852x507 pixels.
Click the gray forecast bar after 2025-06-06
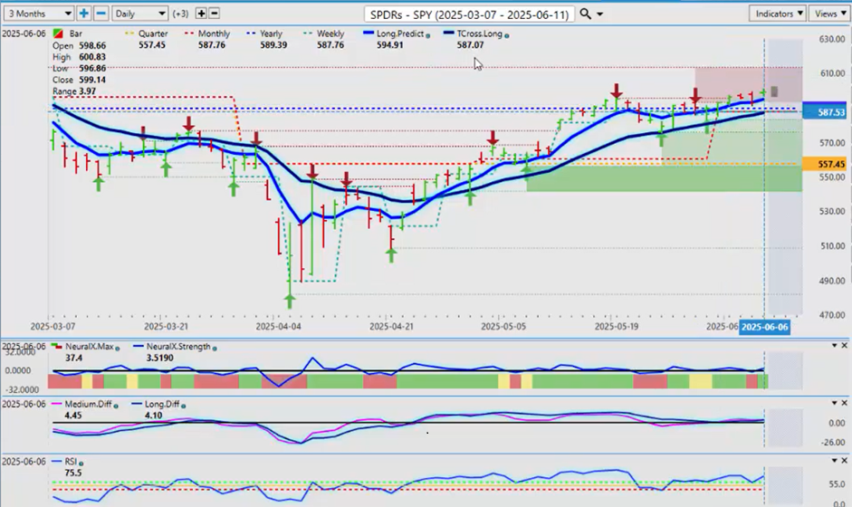tap(774, 91)
